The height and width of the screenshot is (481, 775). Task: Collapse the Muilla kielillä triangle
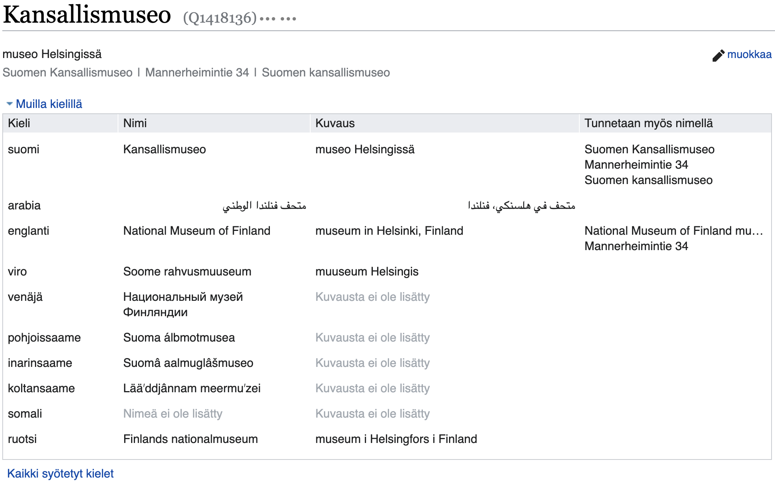10,104
